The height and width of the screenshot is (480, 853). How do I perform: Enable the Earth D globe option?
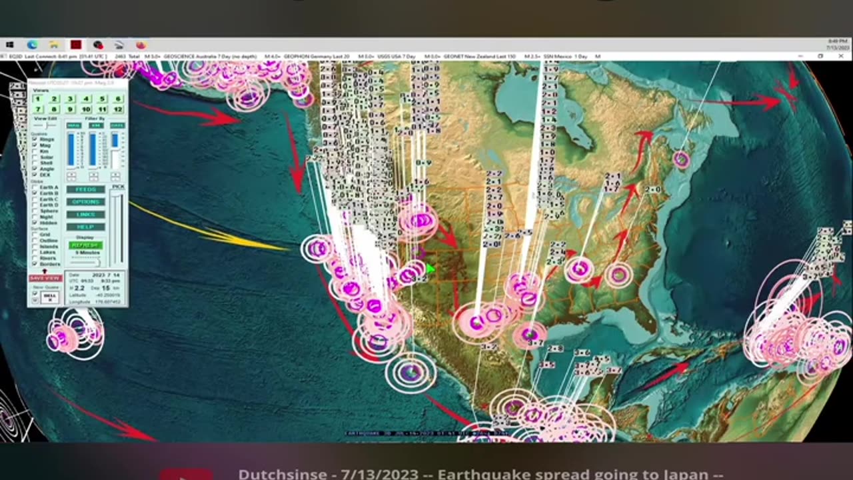[34, 205]
